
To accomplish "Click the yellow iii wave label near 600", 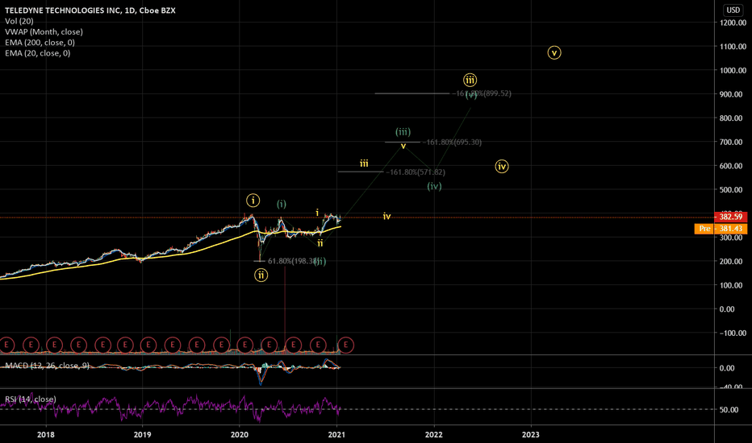I will point(364,164).
